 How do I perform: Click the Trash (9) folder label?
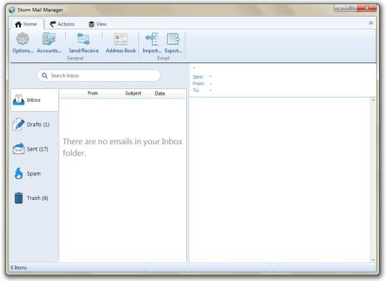pyautogui.click(x=37, y=198)
